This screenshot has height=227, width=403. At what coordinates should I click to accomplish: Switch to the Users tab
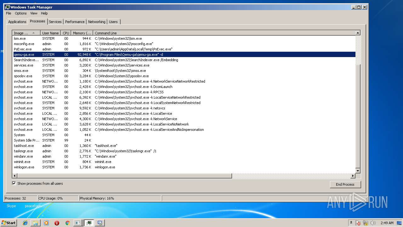(113, 22)
